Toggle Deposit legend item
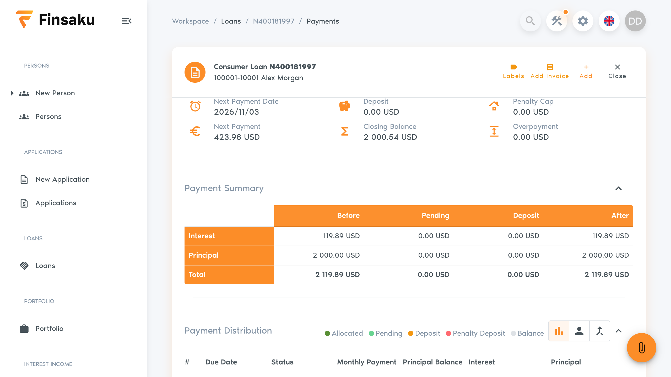Image resolution: width=671 pixels, height=377 pixels. point(424,333)
